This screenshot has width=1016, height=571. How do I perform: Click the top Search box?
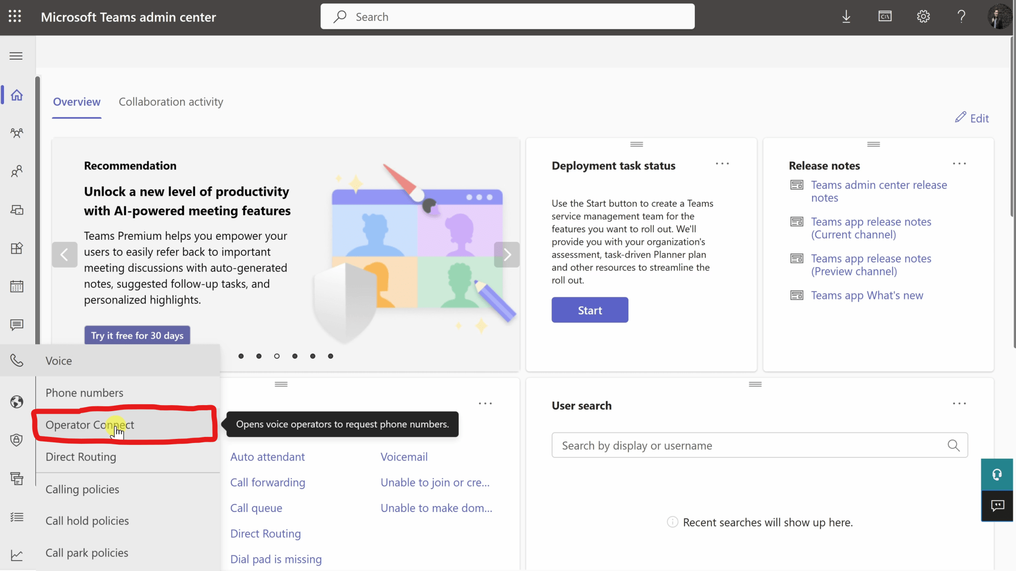click(x=507, y=17)
